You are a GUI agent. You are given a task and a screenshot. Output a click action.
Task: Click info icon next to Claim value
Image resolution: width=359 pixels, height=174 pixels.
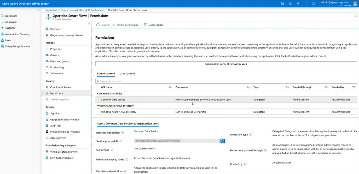point(112,150)
